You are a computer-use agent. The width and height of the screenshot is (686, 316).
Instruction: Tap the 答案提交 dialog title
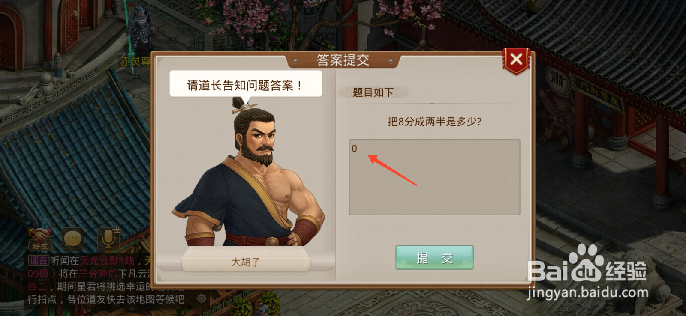(x=343, y=60)
